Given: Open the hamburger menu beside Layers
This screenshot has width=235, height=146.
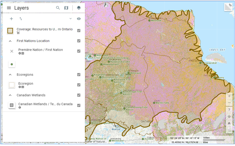Looking at the screenshot, I should pyautogui.click(x=9, y=8).
